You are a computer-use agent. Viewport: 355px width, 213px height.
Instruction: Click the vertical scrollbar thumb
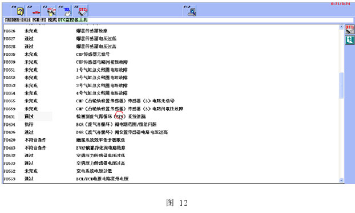point(341,85)
